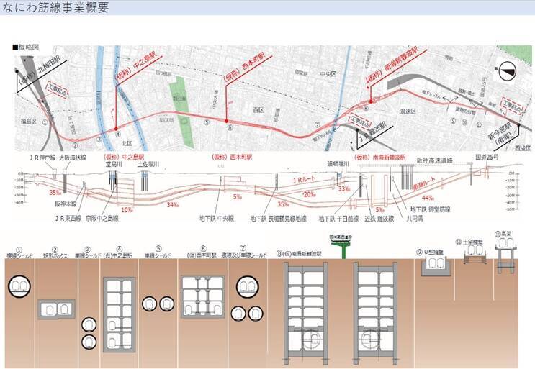
Task: Click the ② 矩形ボックス cross-section label
Action: point(55,252)
